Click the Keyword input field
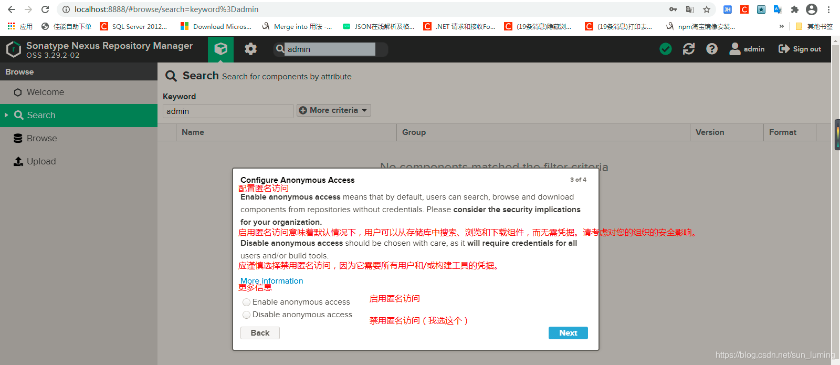 coord(228,111)
